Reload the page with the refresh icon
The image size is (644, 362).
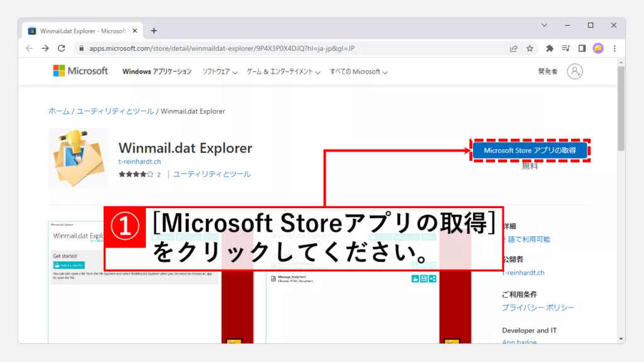click(62, 48)
